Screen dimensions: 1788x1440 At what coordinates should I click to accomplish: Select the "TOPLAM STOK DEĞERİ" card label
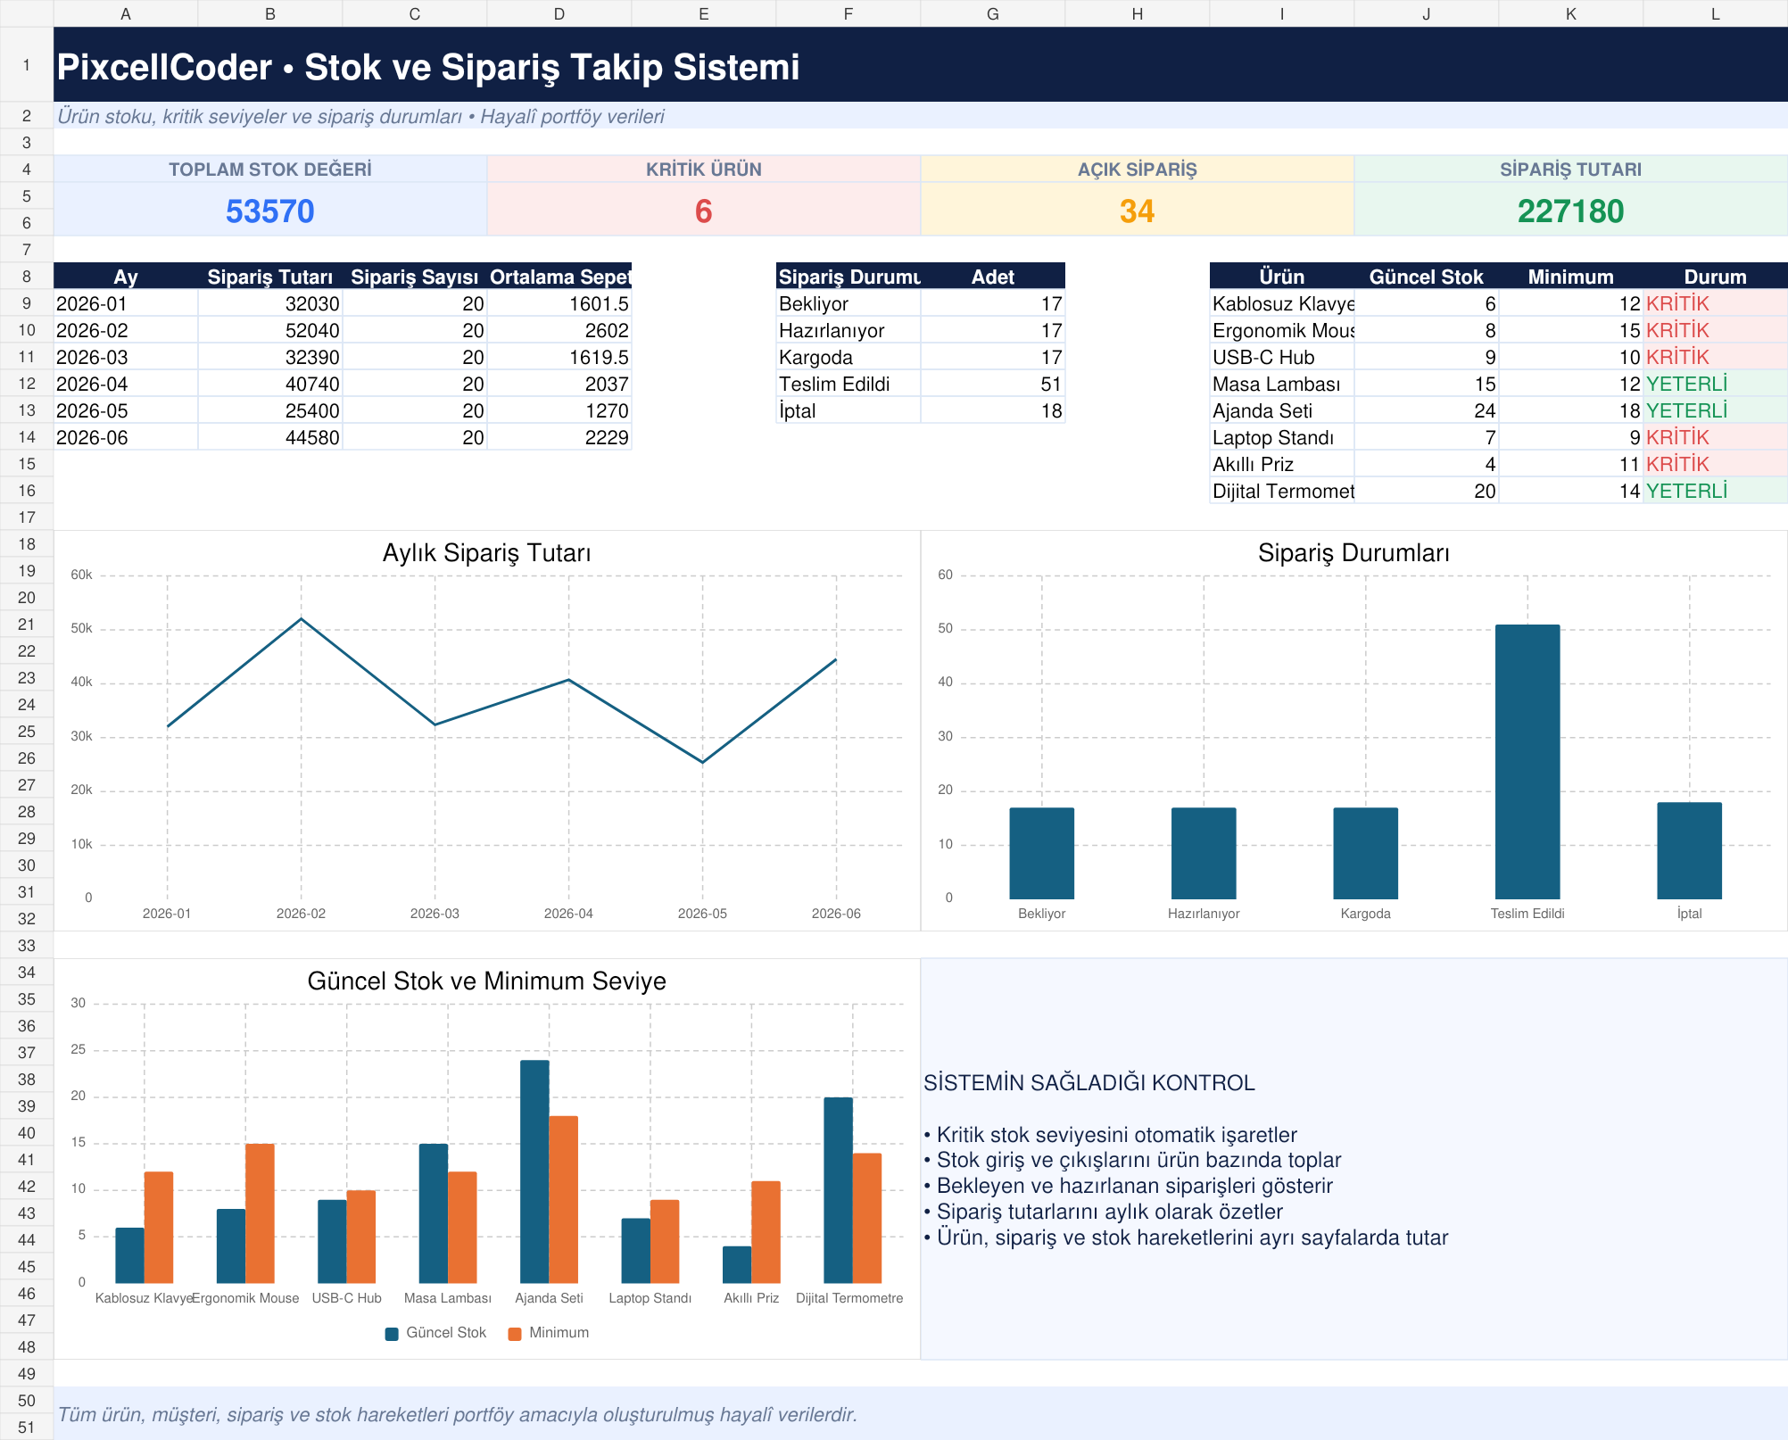270,170
